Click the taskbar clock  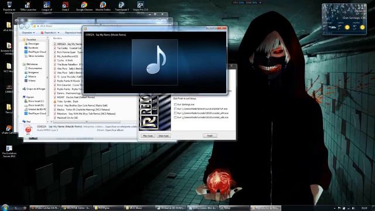click(364, 208)
